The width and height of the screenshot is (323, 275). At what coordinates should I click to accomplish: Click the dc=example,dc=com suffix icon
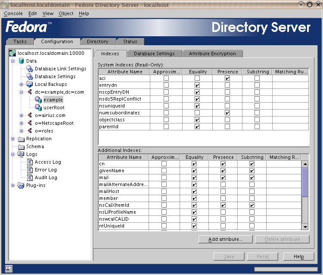(30, 92)
